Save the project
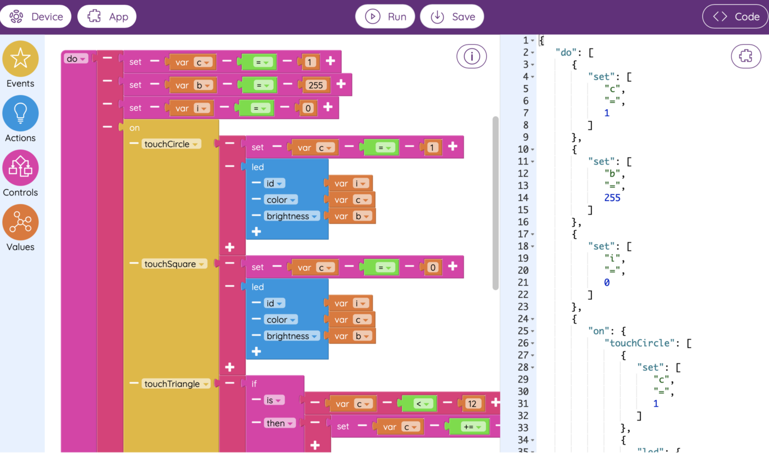The width and height of the screenshot is (769, 453). coord(452,16)
